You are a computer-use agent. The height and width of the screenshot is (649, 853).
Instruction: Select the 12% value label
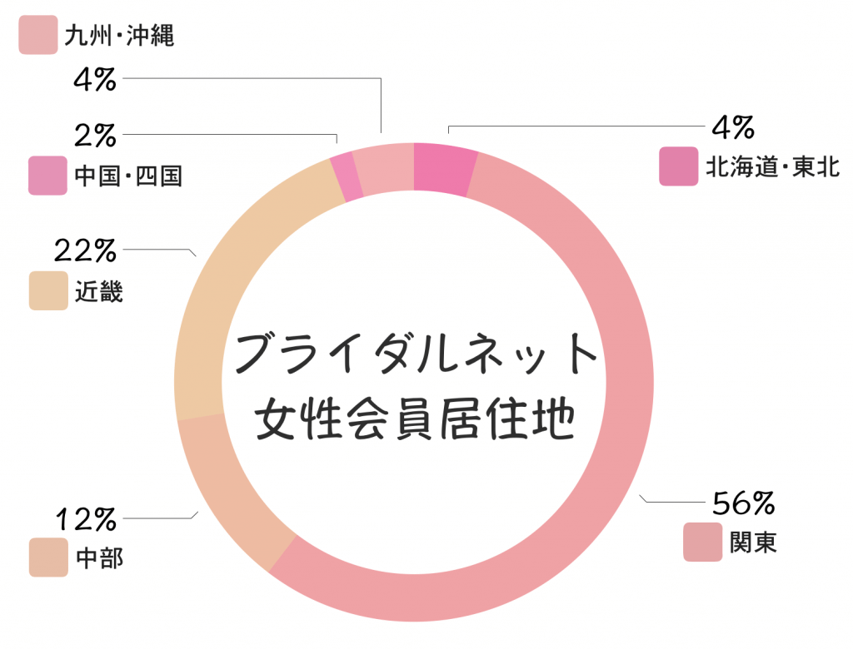(85, 519)
